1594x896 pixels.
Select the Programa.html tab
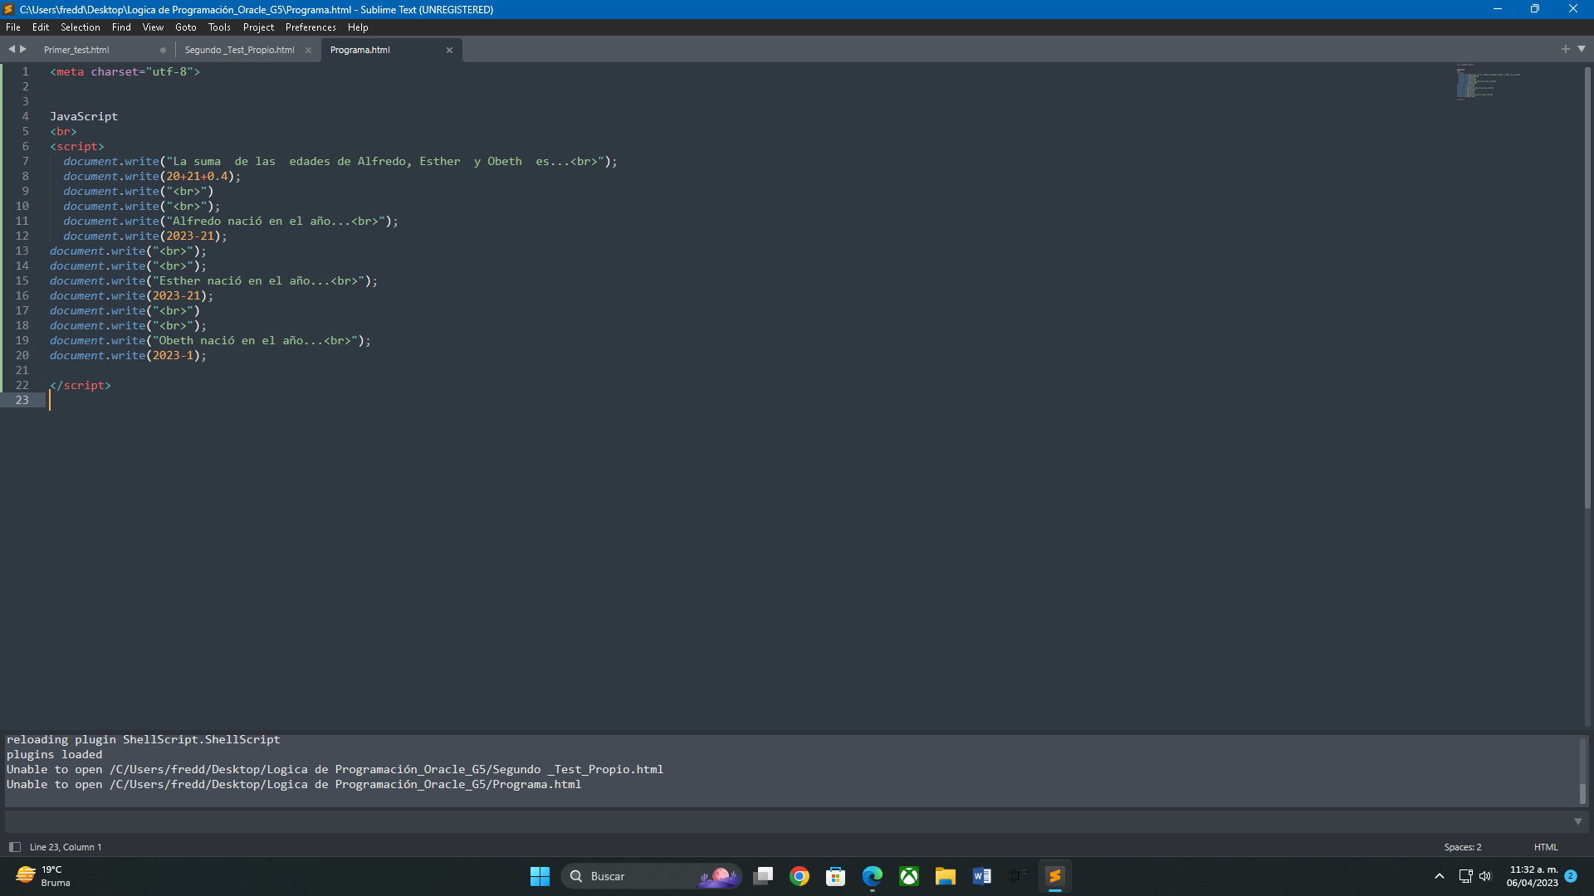point(360,50)
